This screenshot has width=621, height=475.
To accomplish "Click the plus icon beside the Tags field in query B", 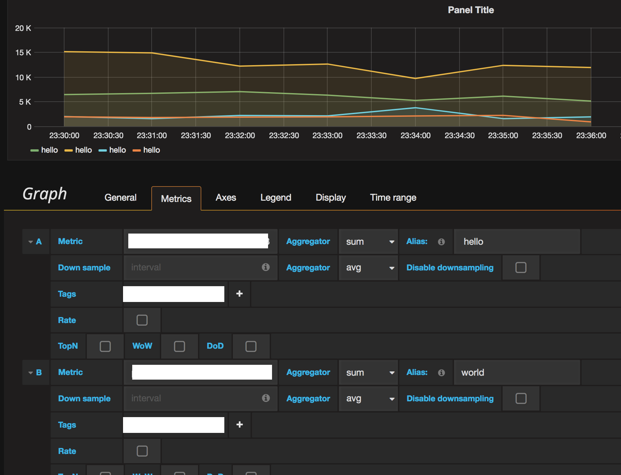I will pos(239,425).
